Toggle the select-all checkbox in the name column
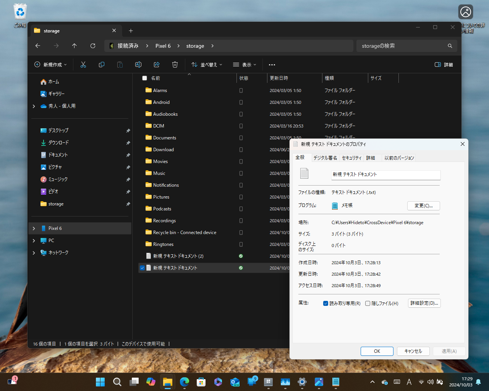The height and width of the screenshot is (391, 489). (x=144, y=78)
